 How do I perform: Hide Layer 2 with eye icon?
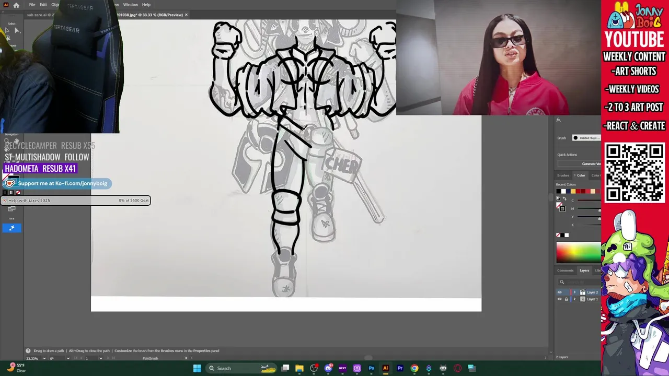click(560, 292)
